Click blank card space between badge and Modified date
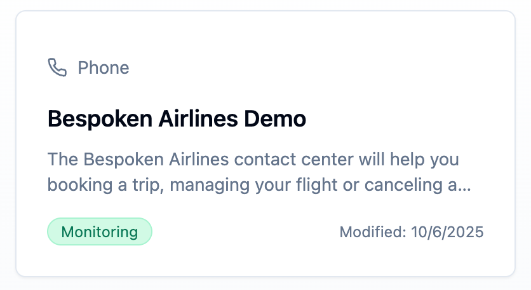This screenshot has height=290, width=531. coord(245,231)
